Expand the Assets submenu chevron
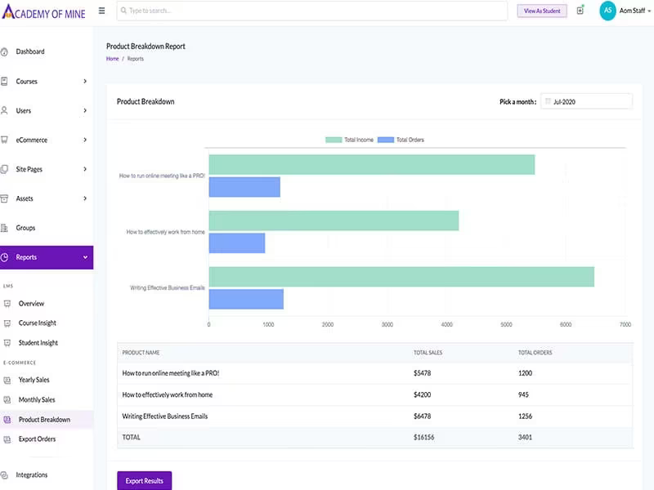 [85, 198]
